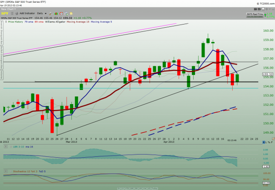
Task: Click the up-down arrows icon beside Price History
Action: click(6, 22)
